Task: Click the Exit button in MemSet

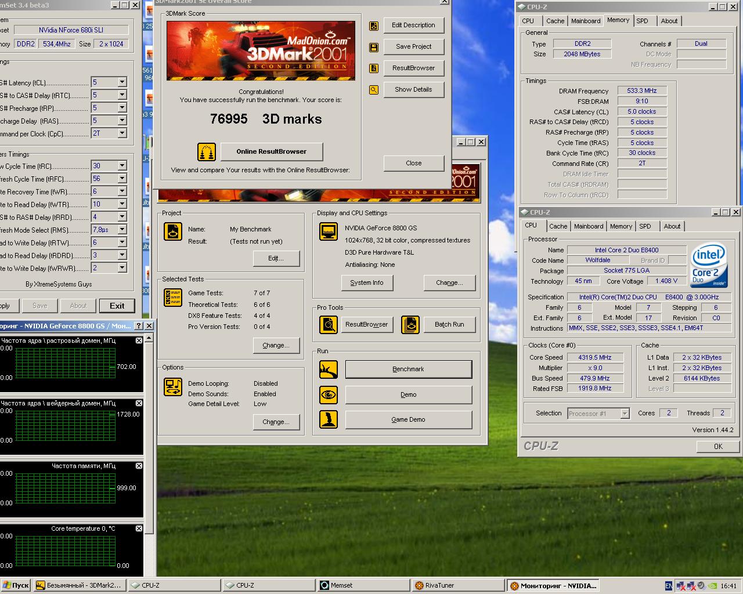Action: [x=117, y=306]
